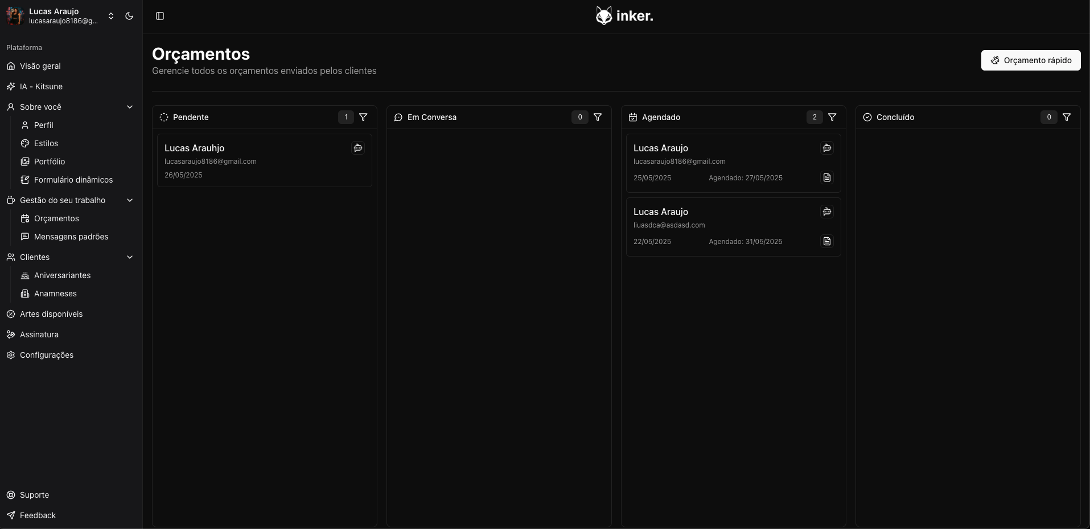Click Agendado: 27/05/2025 date text
Image resolution: width=1090 pixels, height=529 pixels.
[x=746, y=178]
